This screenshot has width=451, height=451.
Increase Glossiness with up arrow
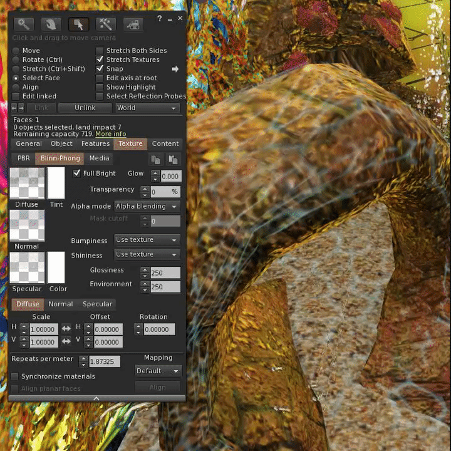pos(145,270)
